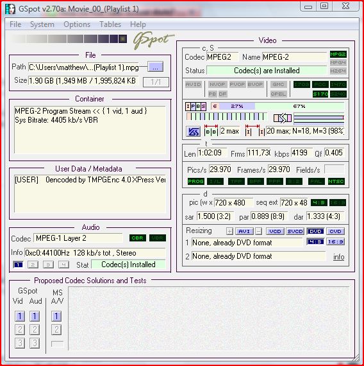
Task: Click the blue VGS frame analysis icon
Action: (193, 132)
